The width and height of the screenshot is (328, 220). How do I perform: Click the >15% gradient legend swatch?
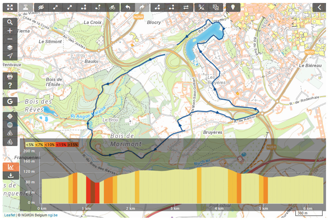coord(73,145)
